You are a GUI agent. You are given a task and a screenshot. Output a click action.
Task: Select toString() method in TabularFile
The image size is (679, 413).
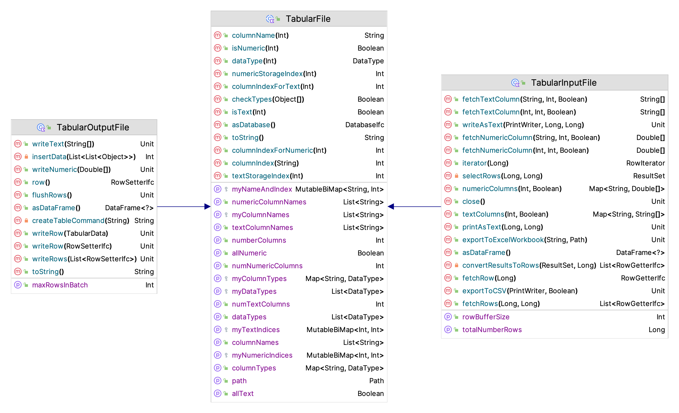click(299, 137)
